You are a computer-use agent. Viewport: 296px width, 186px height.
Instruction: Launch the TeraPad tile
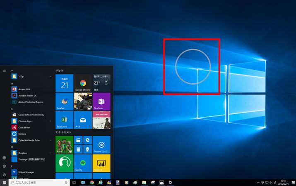click(64, 101)
